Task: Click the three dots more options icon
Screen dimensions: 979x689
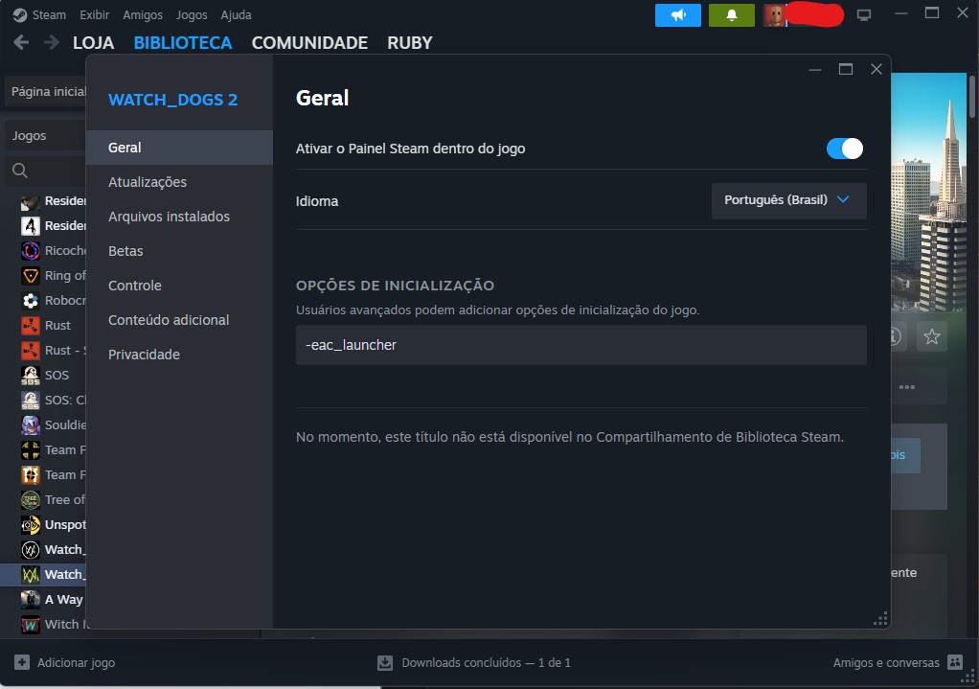Action: [906, 387]
